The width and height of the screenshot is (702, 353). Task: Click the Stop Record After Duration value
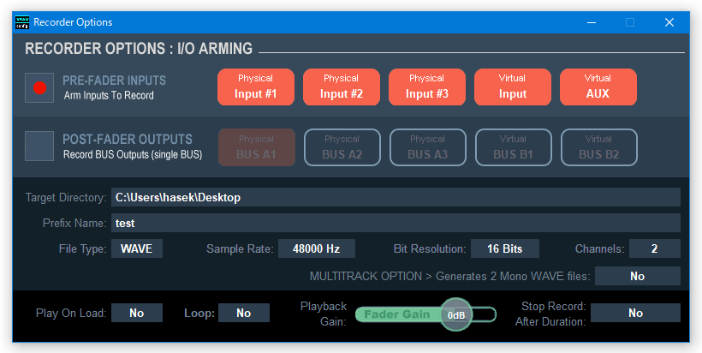(636, 313)
